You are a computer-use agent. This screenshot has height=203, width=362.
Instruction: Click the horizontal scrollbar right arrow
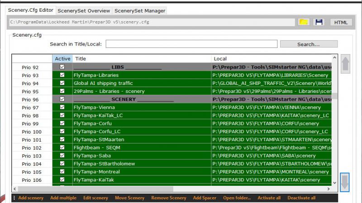point(329,189)
